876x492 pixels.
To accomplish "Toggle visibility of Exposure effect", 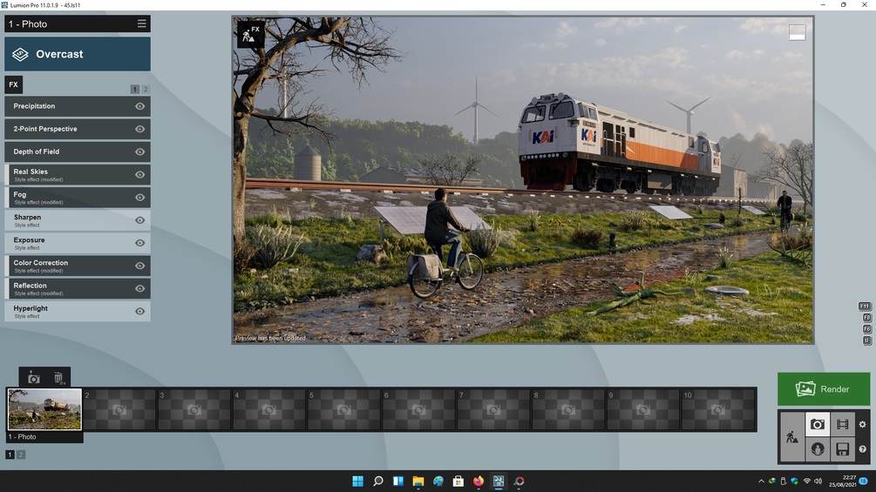I will click(x=139, y=243).
